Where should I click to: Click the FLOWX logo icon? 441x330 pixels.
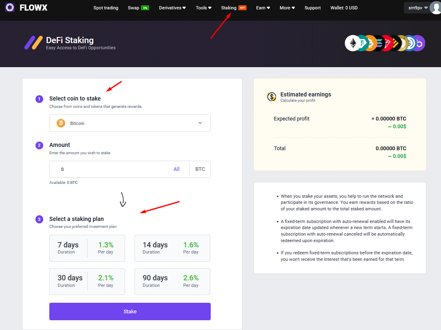pyautogui.click(x=10, y=7)
